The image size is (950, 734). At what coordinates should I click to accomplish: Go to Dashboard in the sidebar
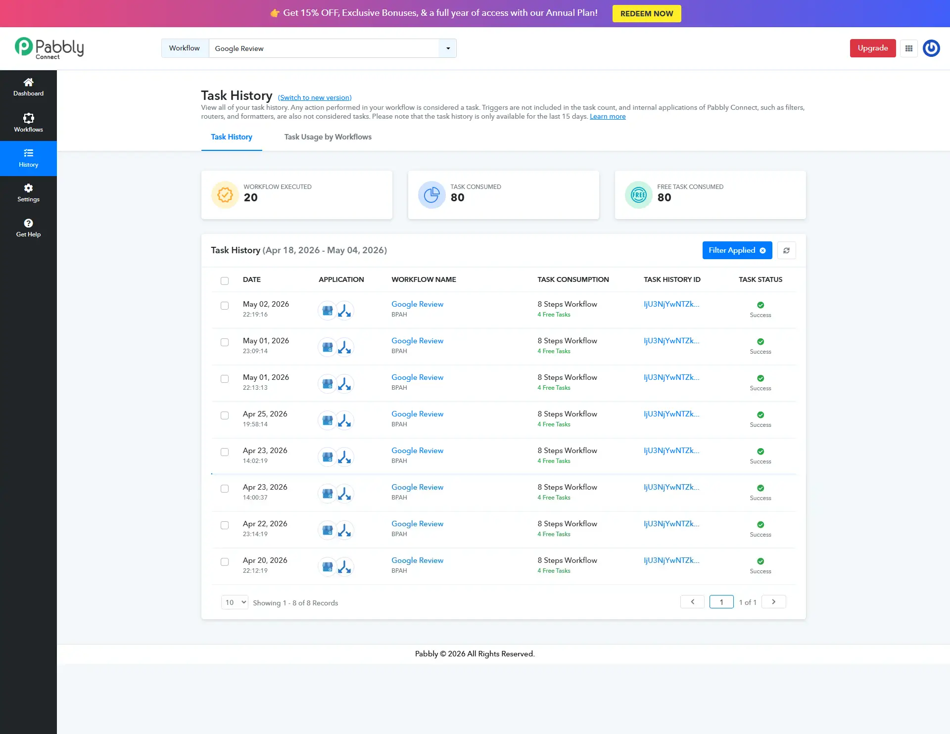pos(28,87)
